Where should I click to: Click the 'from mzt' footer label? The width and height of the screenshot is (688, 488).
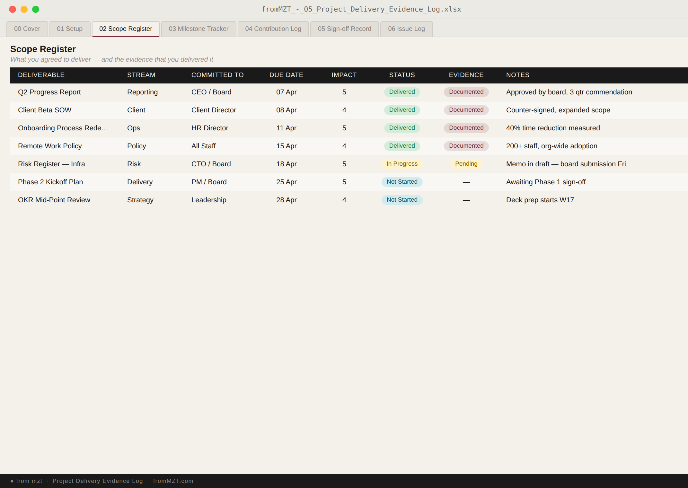point(29,481)
